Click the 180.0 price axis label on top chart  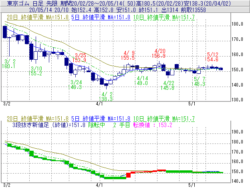click(238, 24)
